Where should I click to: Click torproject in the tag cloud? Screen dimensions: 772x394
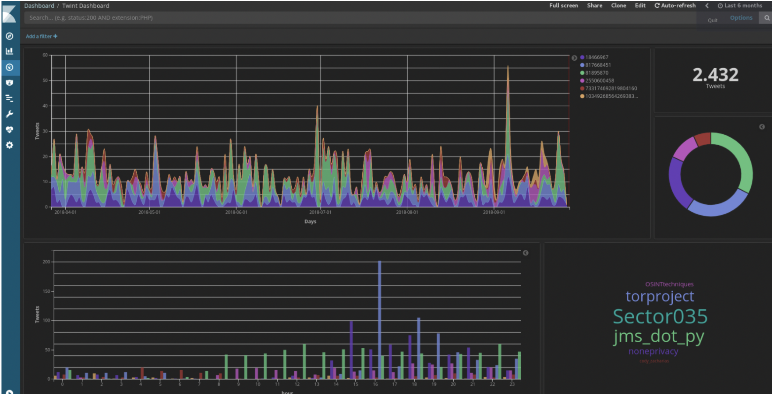[x=660, y=296]
